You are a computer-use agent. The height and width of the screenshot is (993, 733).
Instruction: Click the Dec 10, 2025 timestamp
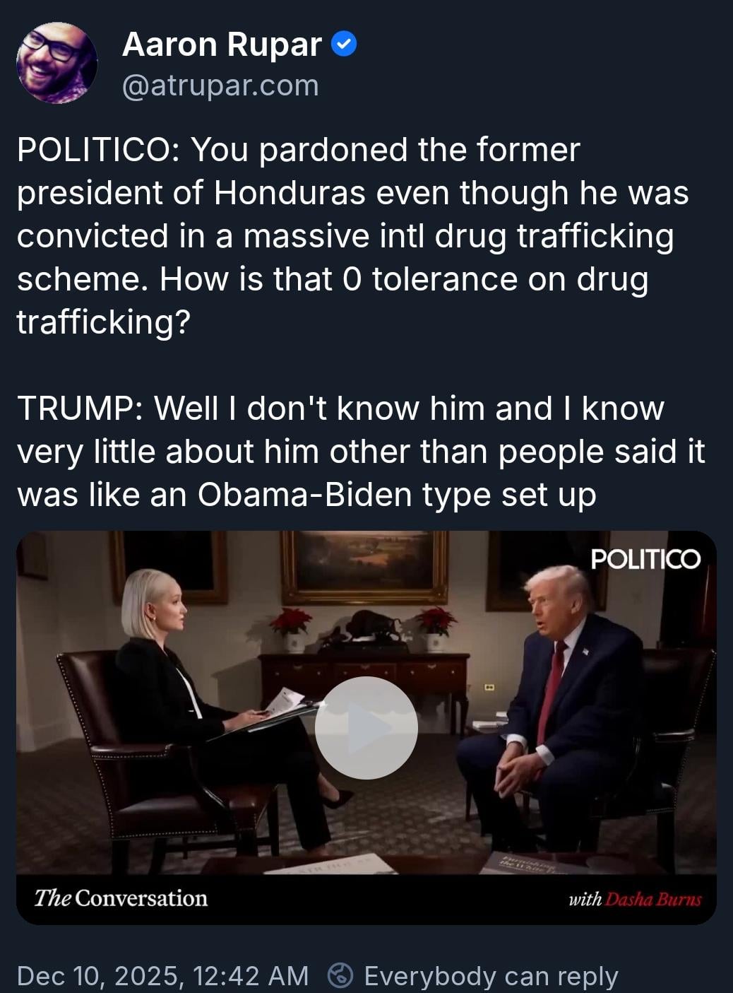point(162,975)
